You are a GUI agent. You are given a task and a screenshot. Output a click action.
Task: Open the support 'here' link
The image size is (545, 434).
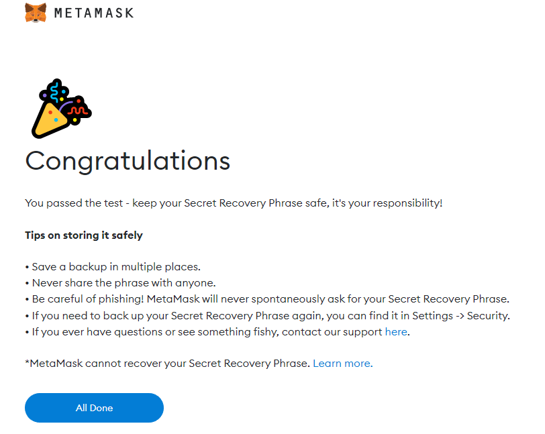pyautogui.click(x=396, y=332)
